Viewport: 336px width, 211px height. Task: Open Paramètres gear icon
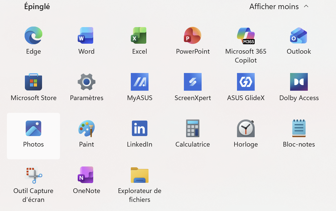click(x=87, y=82)
